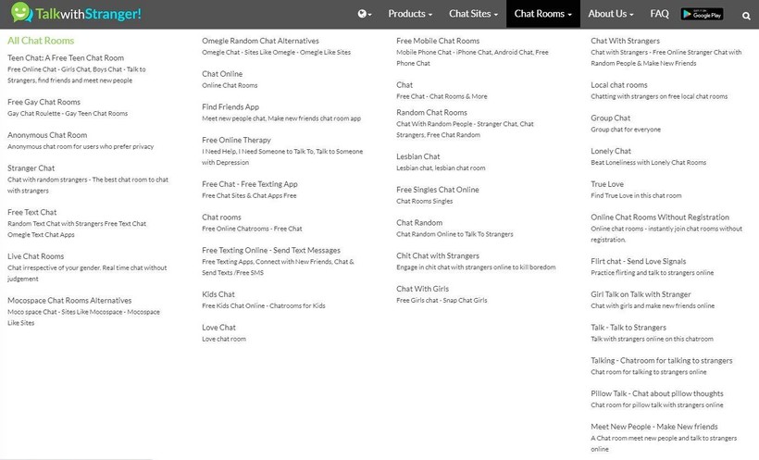The width and height of the screenshot is (759, 460).
Task: Click the Google Play badge
Action: [702, 14]
